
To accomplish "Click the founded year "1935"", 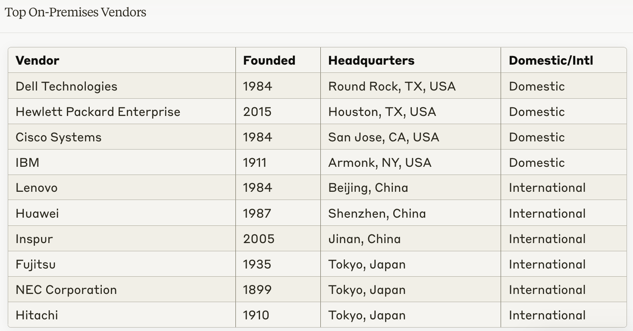I will (x=257, y=264).
